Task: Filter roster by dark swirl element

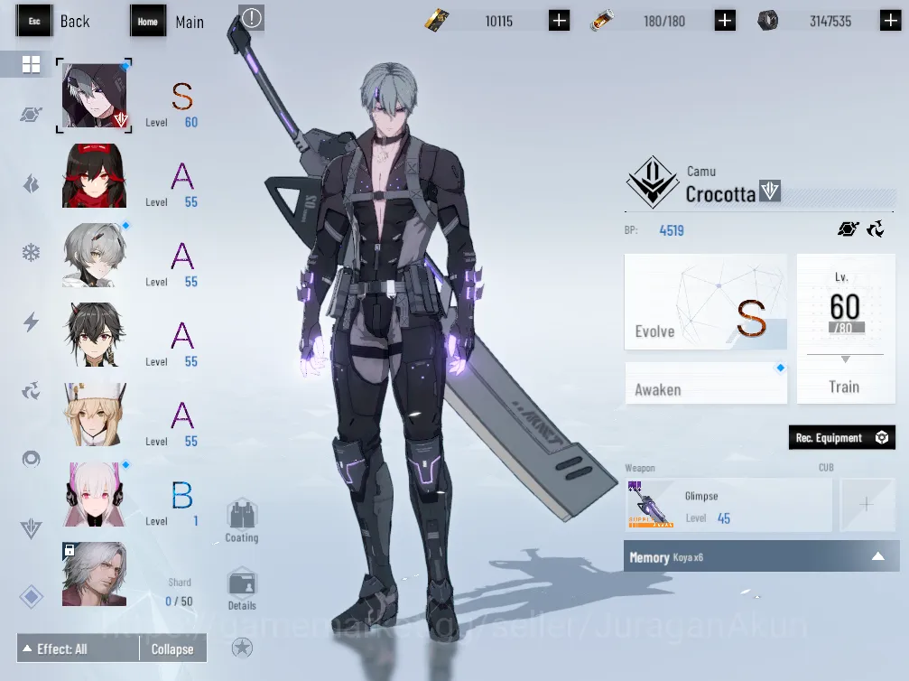Action: (31, 391)
